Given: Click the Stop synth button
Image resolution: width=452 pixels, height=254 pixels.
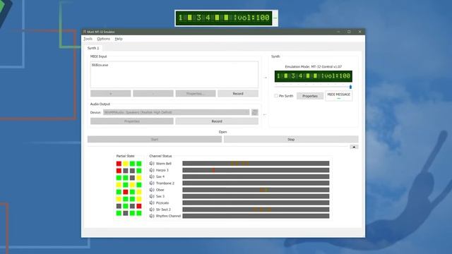Looking at the screenshot, I should point(291,140).
